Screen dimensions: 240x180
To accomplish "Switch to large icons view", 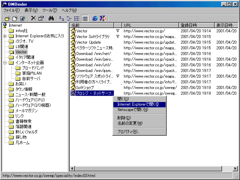I will point(62,18).
